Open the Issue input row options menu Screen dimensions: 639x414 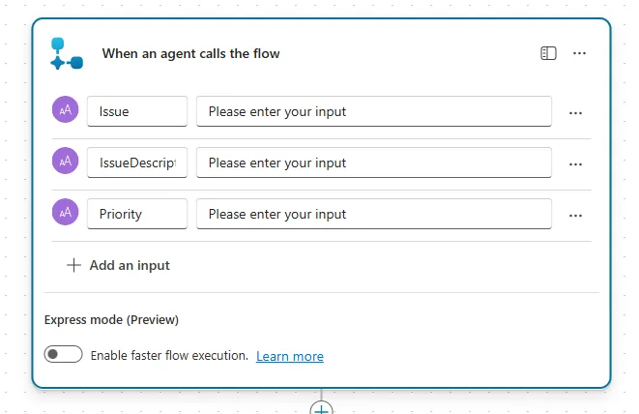point(575,112)
